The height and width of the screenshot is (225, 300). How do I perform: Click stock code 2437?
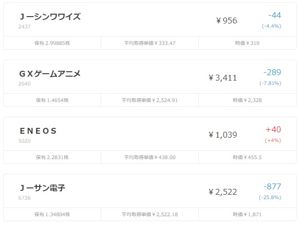24,26
